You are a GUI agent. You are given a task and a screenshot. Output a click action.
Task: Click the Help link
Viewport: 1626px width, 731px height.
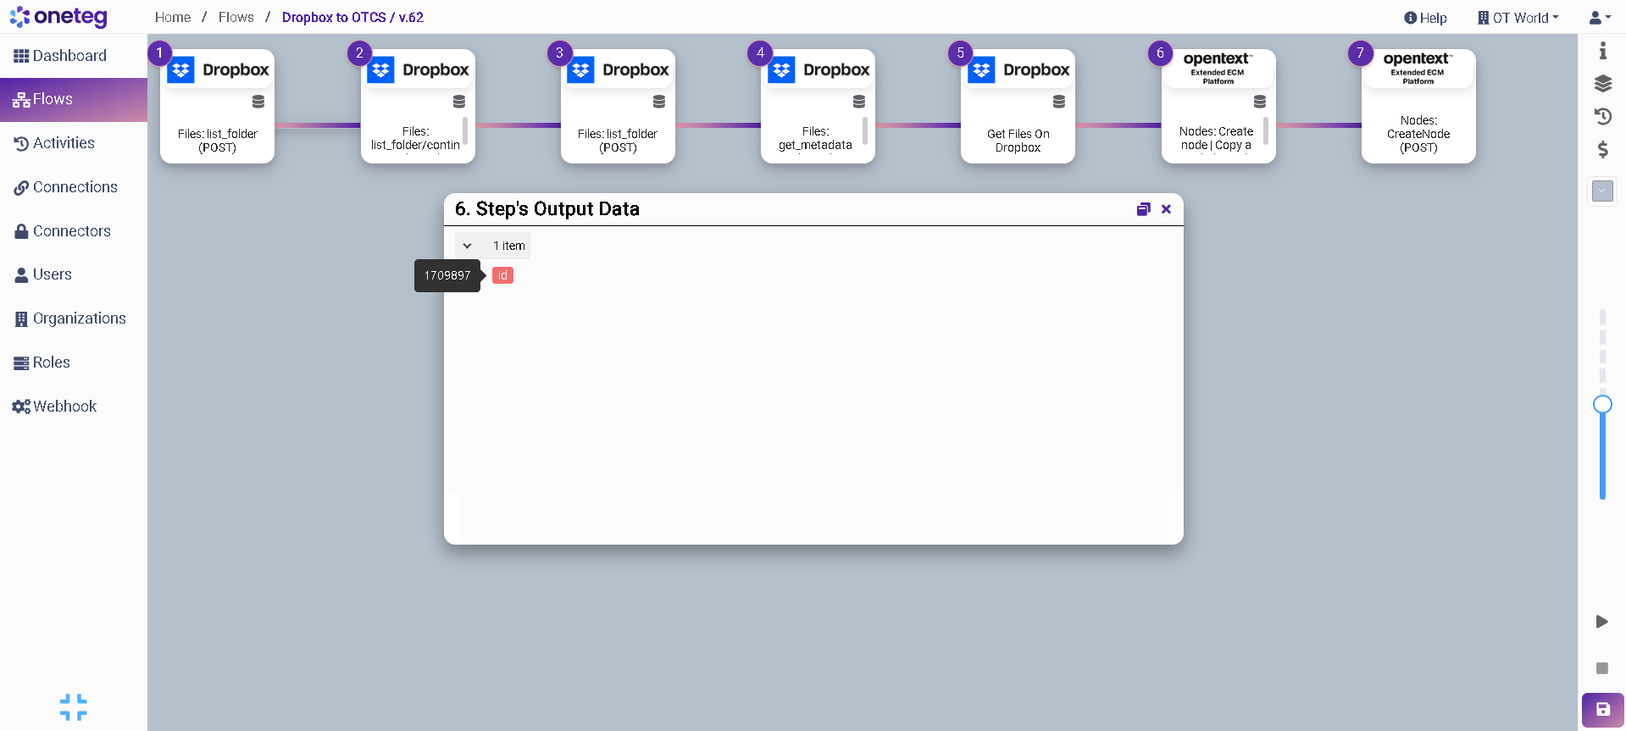(1425, 18)
